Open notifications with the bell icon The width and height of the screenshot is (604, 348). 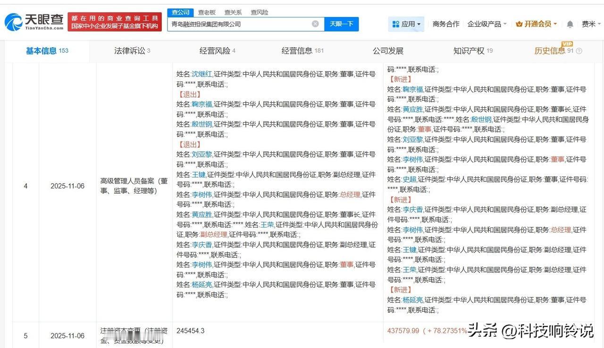pyautogui.click(x=570, y=24)
